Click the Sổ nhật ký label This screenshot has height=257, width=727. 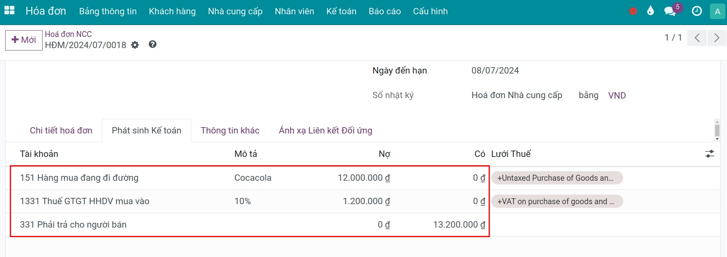[393, 95]
